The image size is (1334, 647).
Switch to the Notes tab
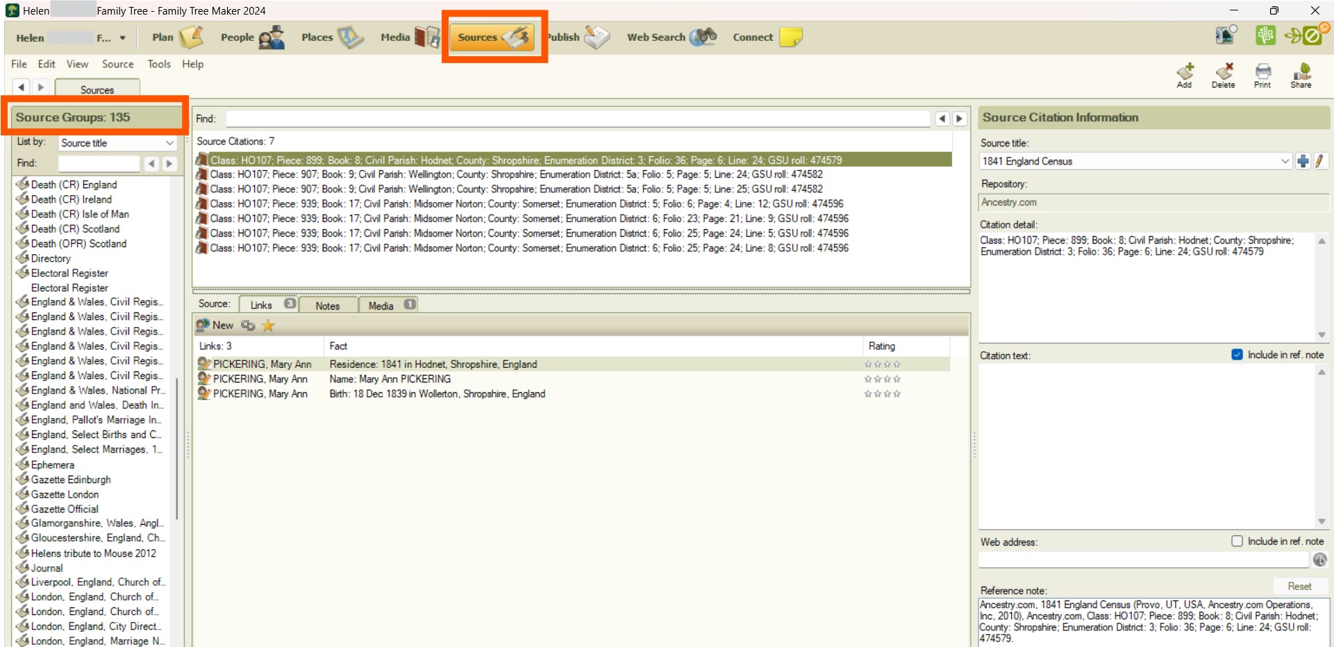[x=328, y=305]
